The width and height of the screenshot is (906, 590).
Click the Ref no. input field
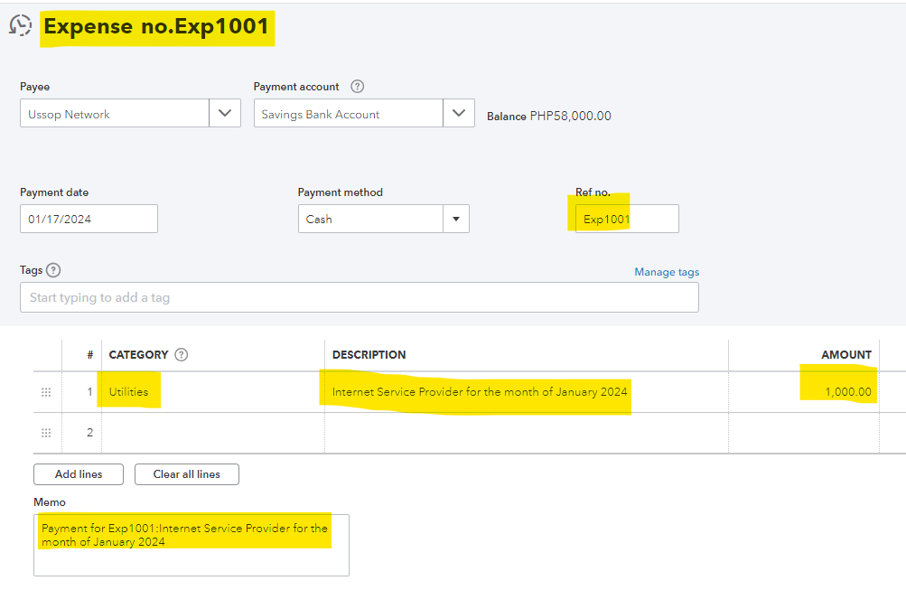coord(626,219)
